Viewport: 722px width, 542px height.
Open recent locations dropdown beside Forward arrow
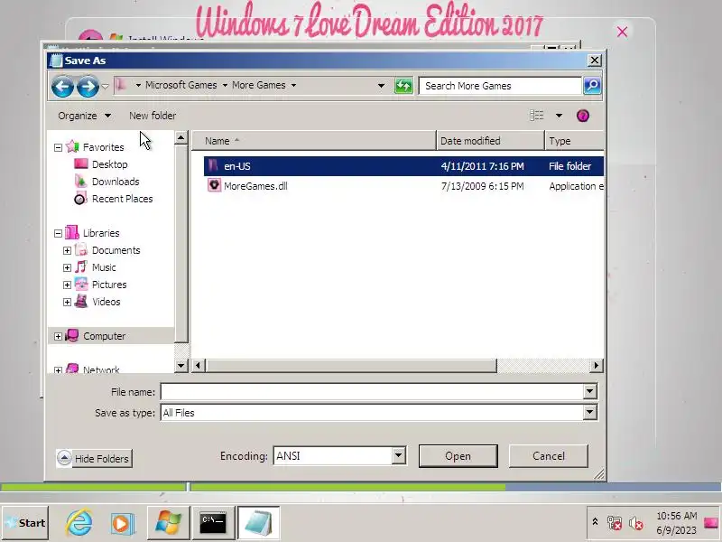coord(105,86)
